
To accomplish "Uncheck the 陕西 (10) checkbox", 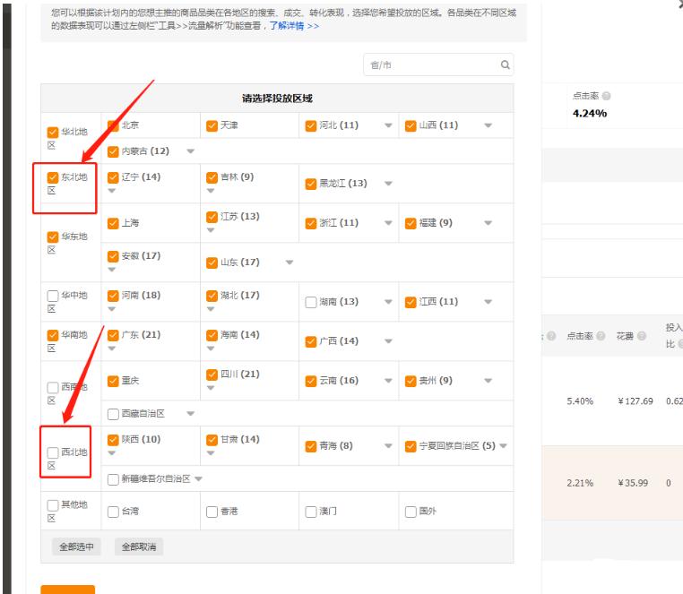I will [x=113, y=440].
